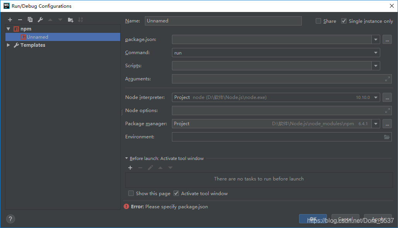Click the Sort Configurations icon
398x228 pixels.
point(80,20)
